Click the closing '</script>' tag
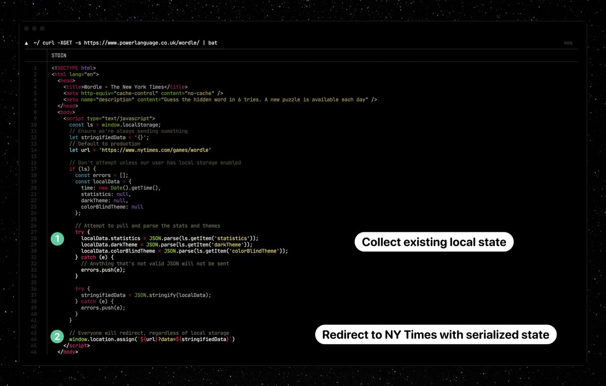Viewport: 606px width, 386px height. click(76, 346)
